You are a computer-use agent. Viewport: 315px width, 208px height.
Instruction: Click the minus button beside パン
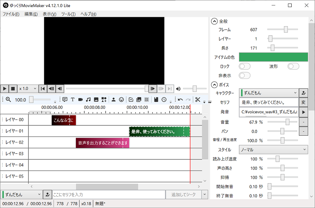(303, 131)
